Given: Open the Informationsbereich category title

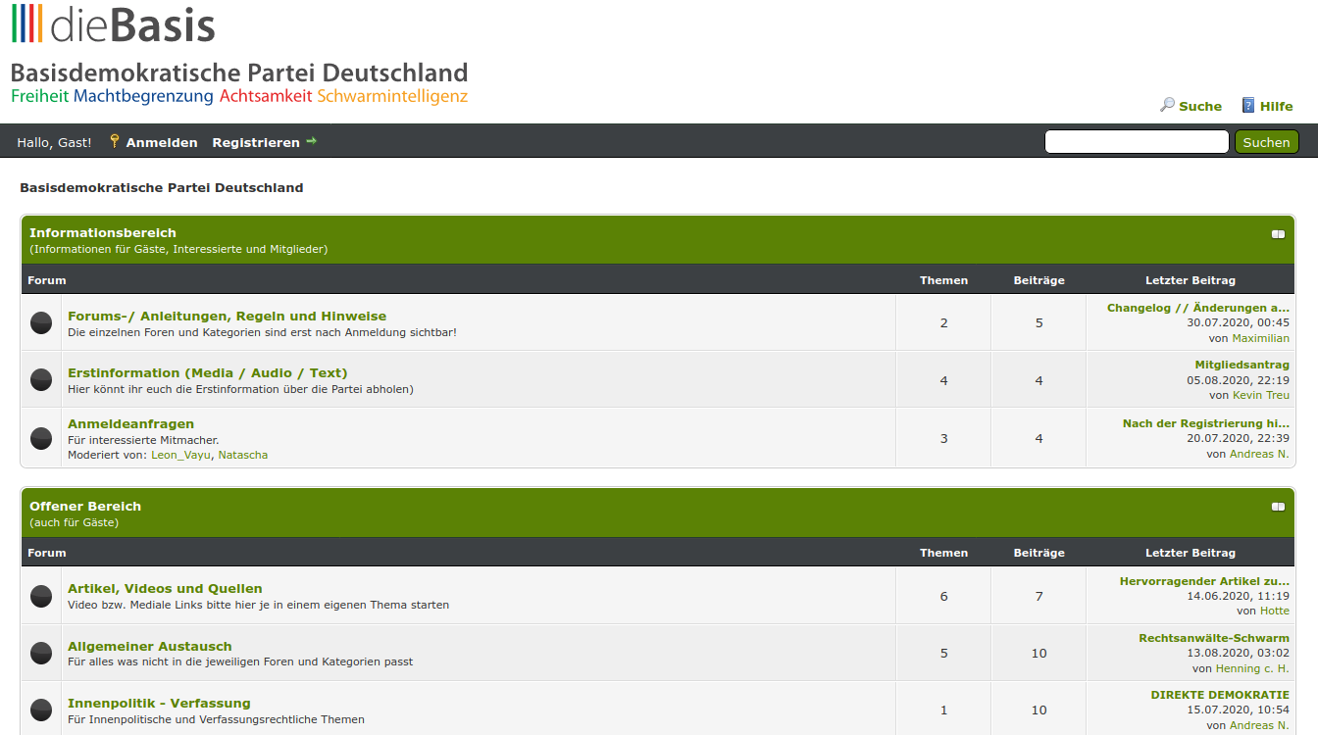Looking at the screenshot, I should (x=103, y=233).
